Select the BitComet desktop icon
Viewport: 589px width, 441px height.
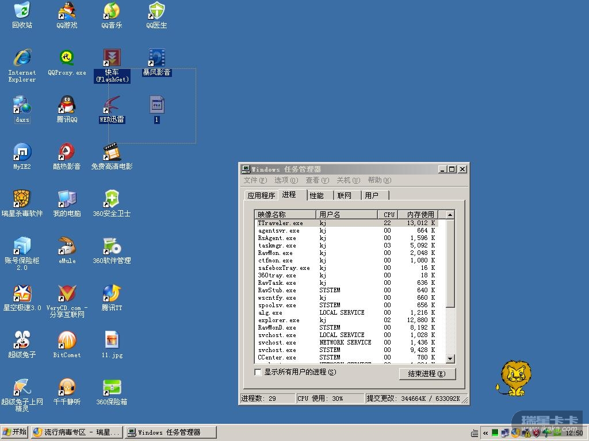[67, 341]
